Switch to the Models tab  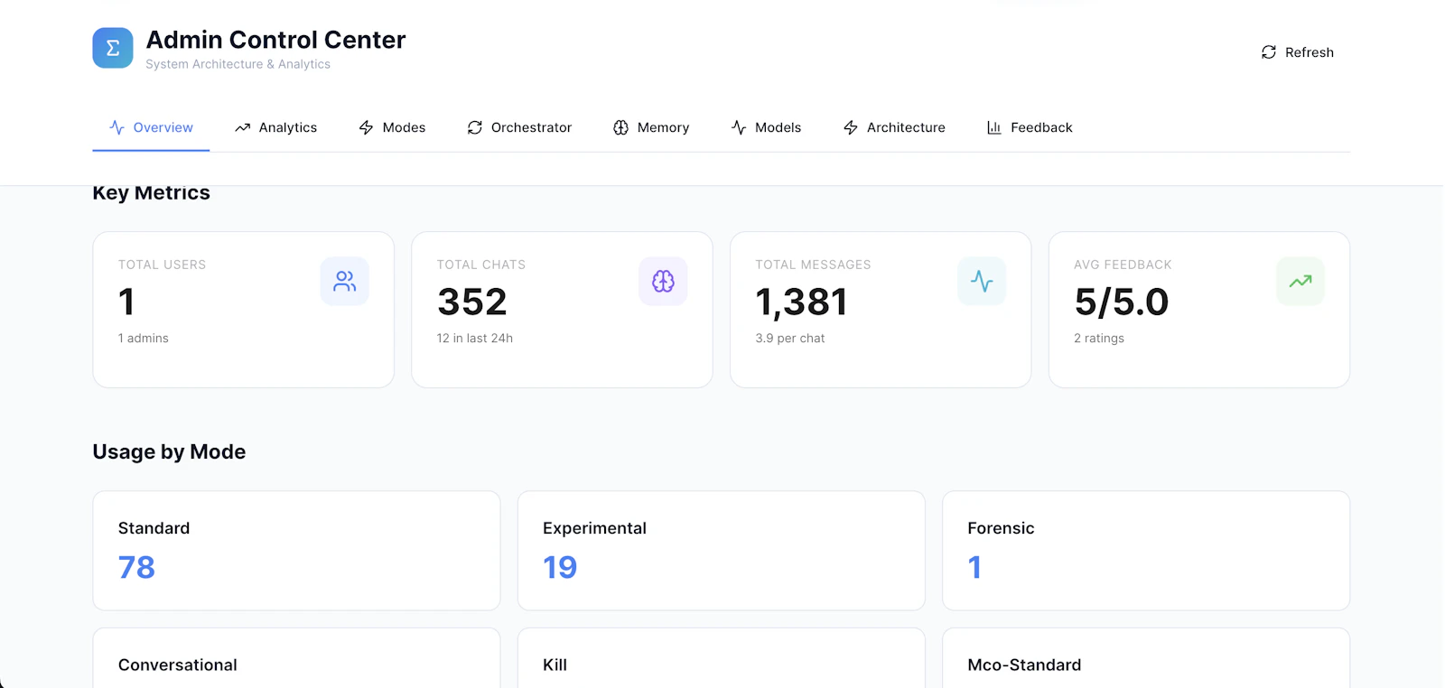coord(766,127)
